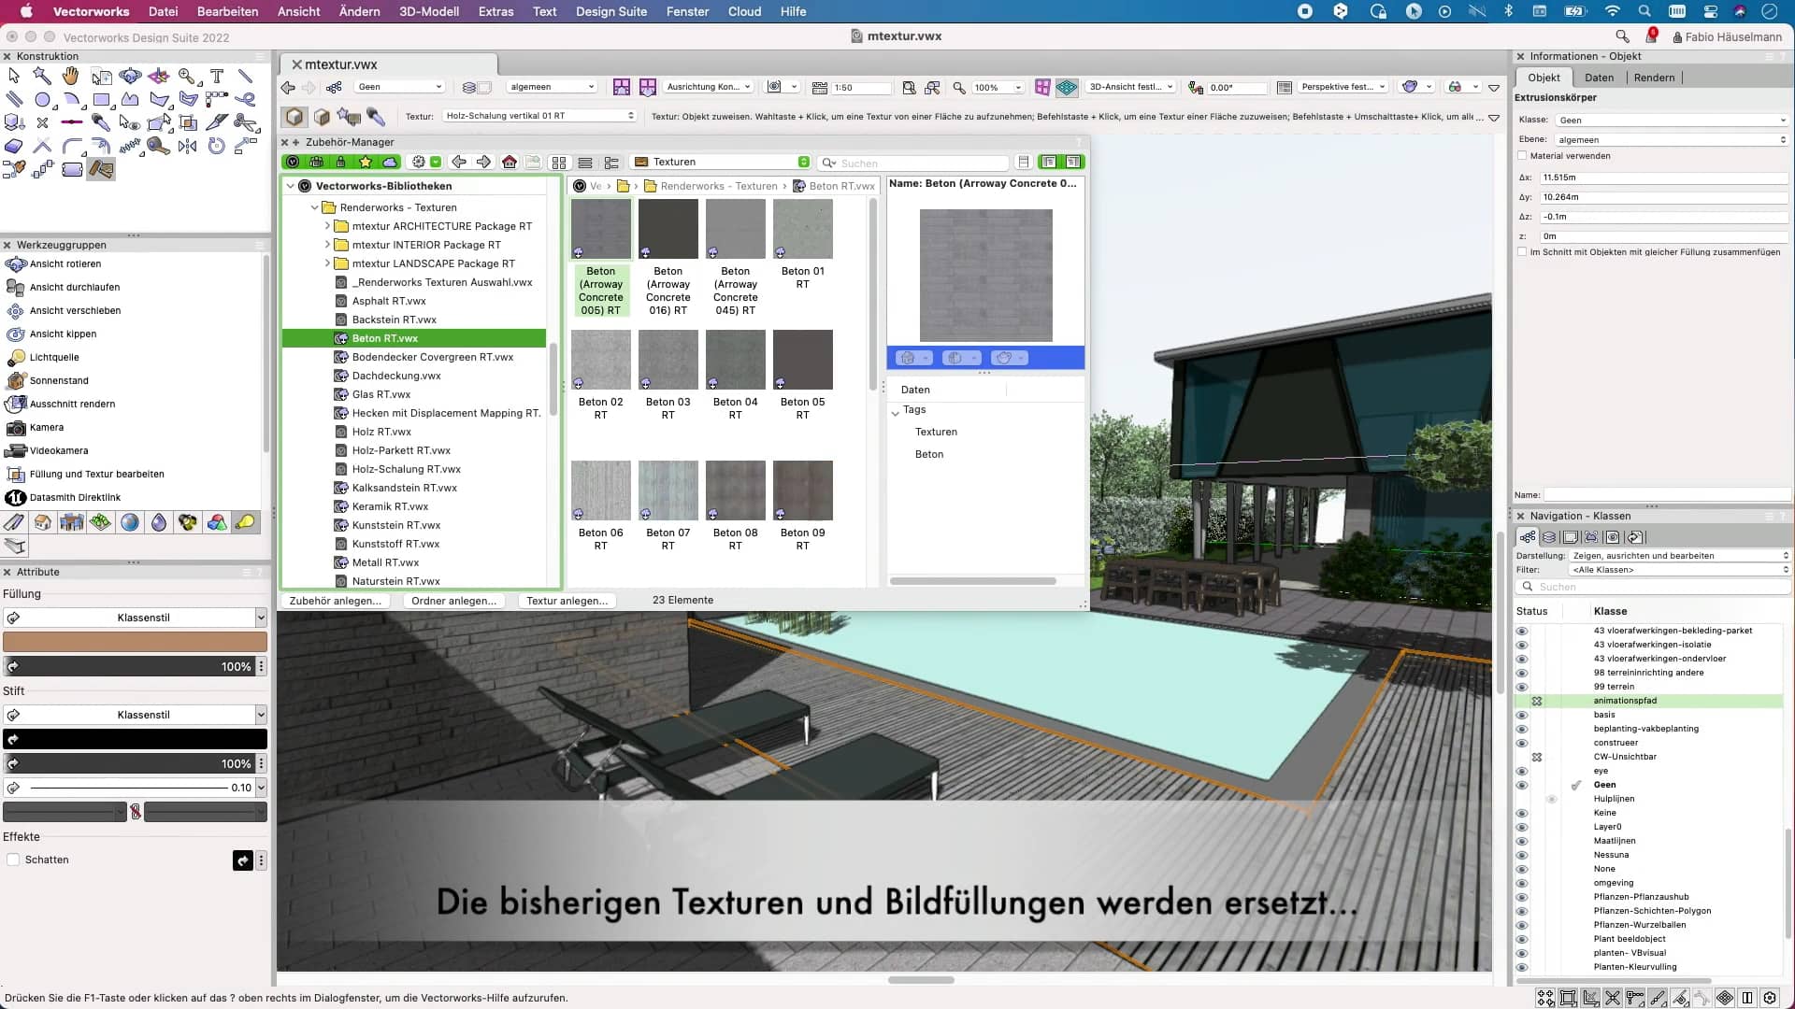Click the orange fill color swatch in Attribute
This screenshot has width=1795, height=1009.
coord(134,642)
